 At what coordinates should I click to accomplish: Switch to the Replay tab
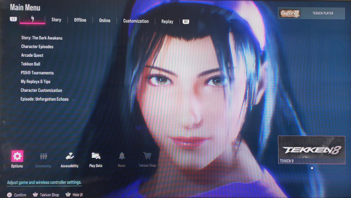(167, 21)
